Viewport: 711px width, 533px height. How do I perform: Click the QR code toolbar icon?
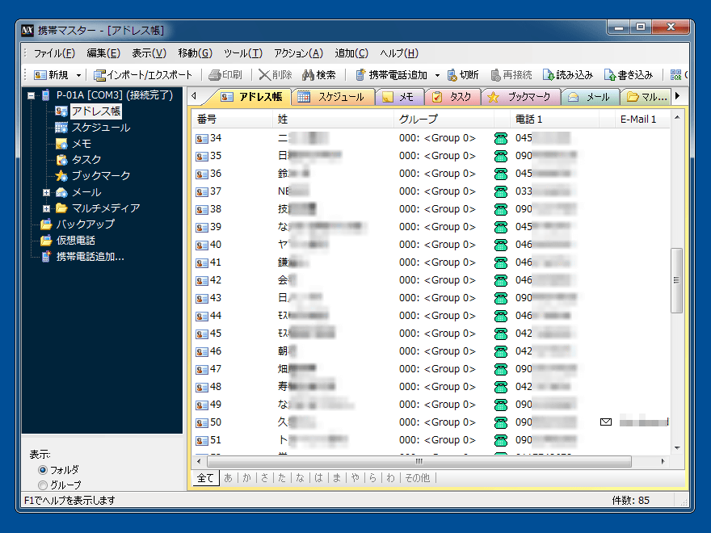point(675,75)
